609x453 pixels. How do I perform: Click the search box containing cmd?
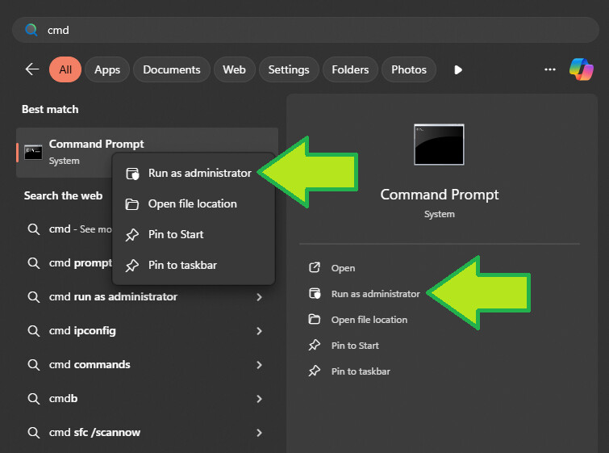[x=305, y=30]
